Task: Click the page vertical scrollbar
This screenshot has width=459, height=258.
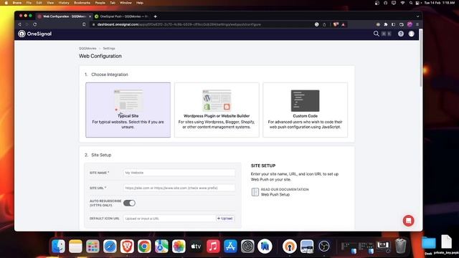Action: (x=421, y=59)
